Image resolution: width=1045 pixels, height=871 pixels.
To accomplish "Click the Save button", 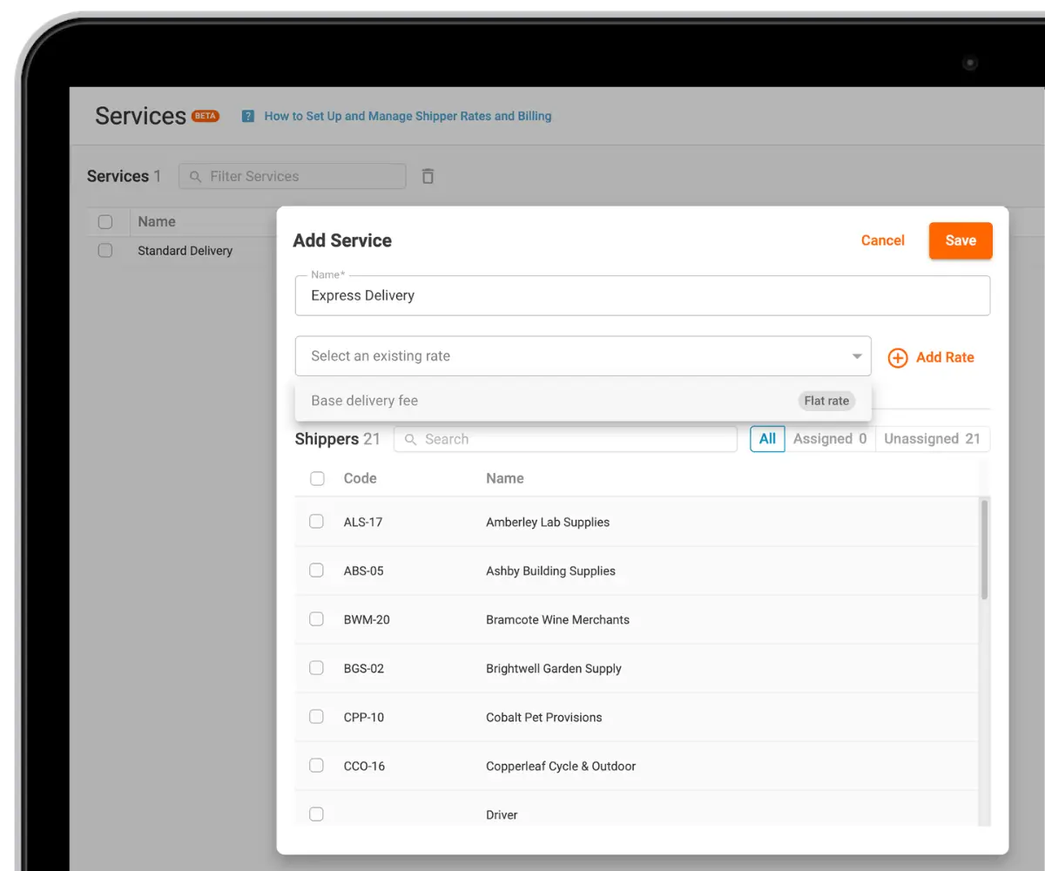I will 961,240.
